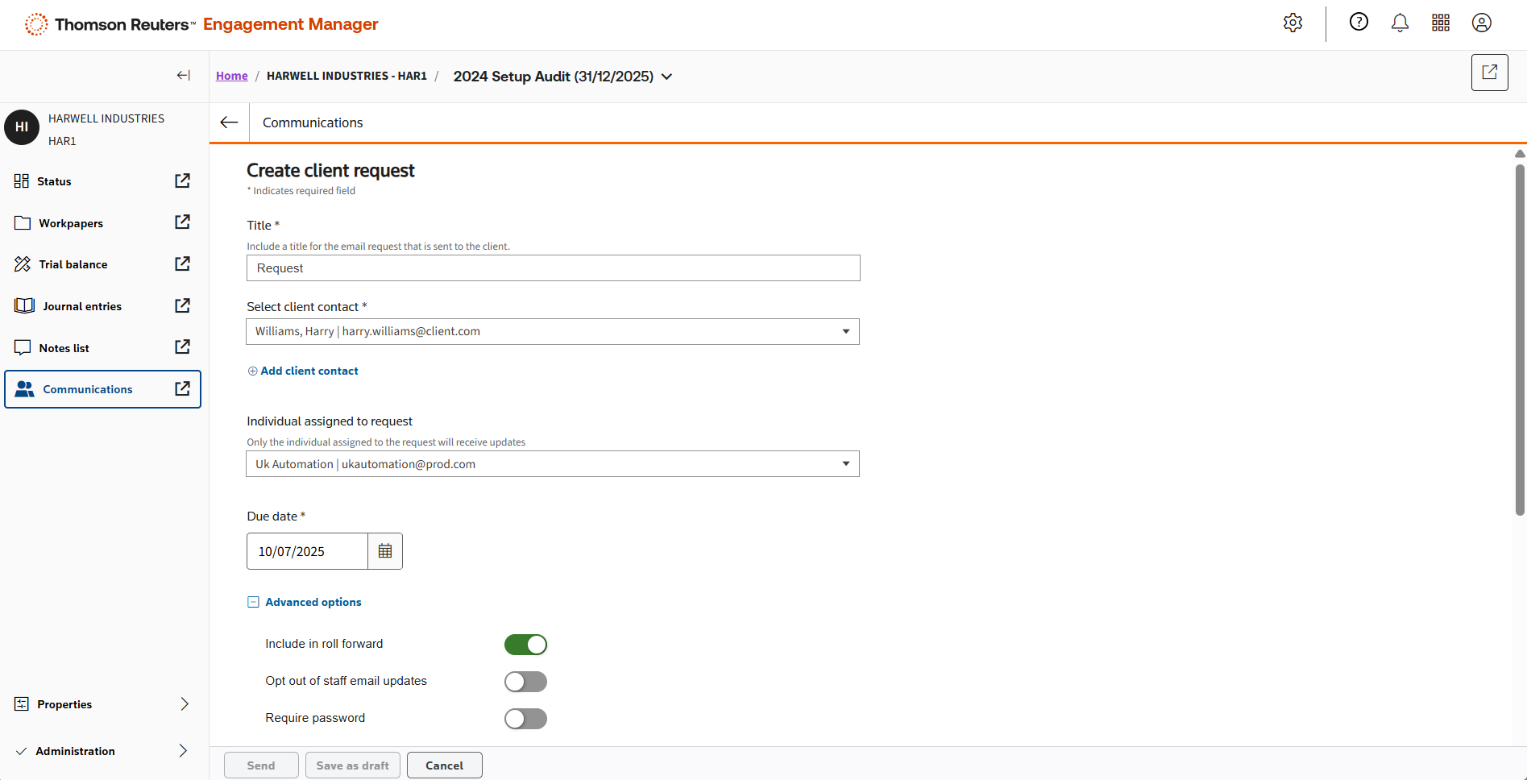Screen dimensions: 1527x780
Task: Open the user profile icon
Action: point(1481,23)
